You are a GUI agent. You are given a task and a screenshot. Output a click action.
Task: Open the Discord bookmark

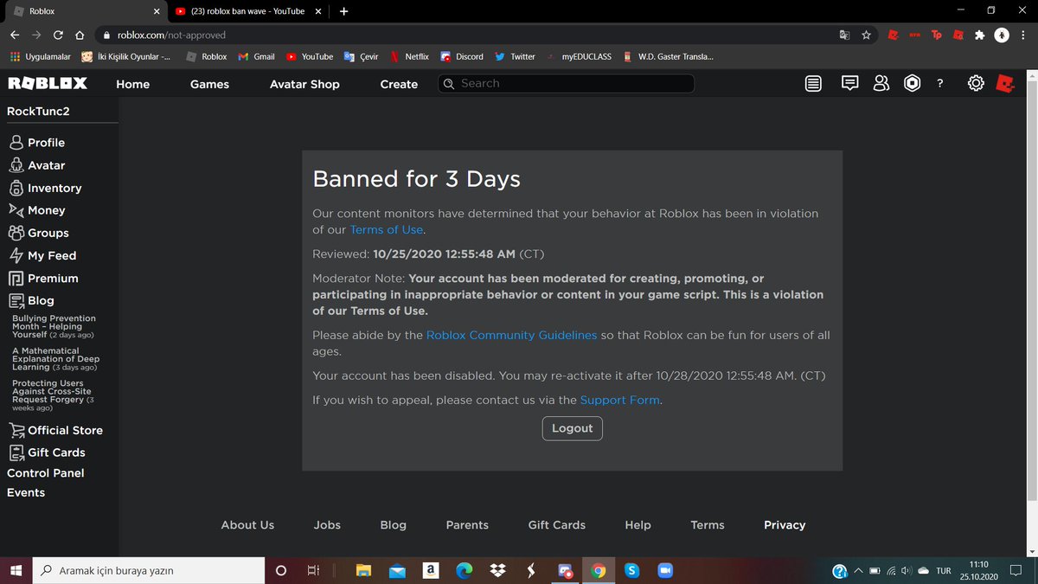[x=462, y=56]
